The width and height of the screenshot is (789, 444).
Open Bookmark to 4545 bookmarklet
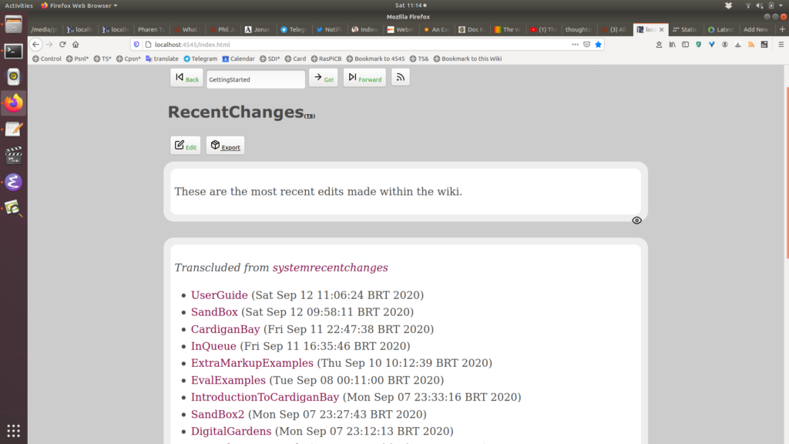(375, 59)
